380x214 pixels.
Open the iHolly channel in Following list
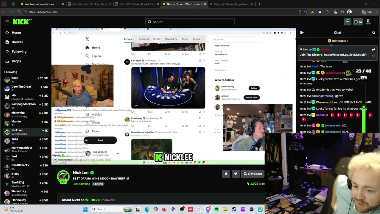pyautogui.click(x=26, y=175)
